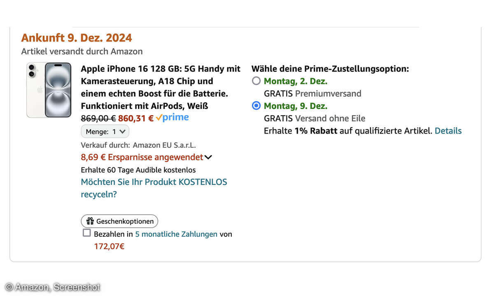494x296 pixels.
Task: Click the Apple iPhone 16 128 GB title
Action: tap(161, 87)
